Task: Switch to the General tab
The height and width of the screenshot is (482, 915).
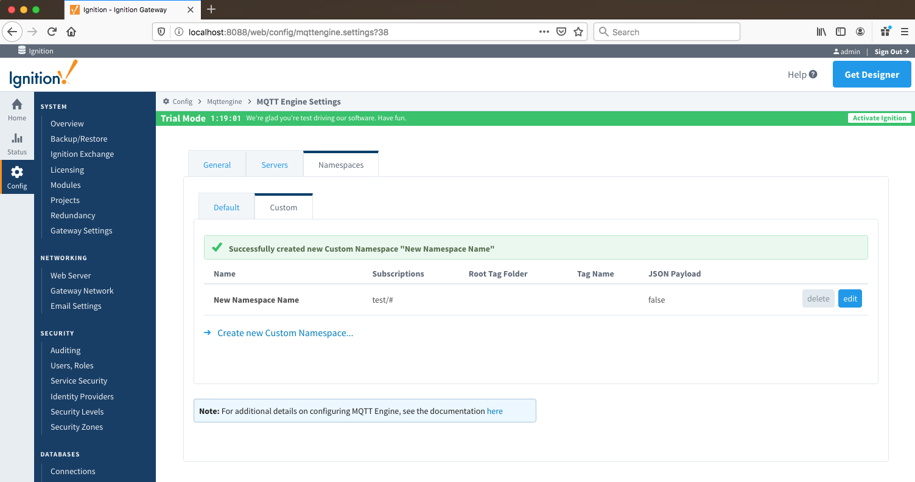Action: coord(217,165)
